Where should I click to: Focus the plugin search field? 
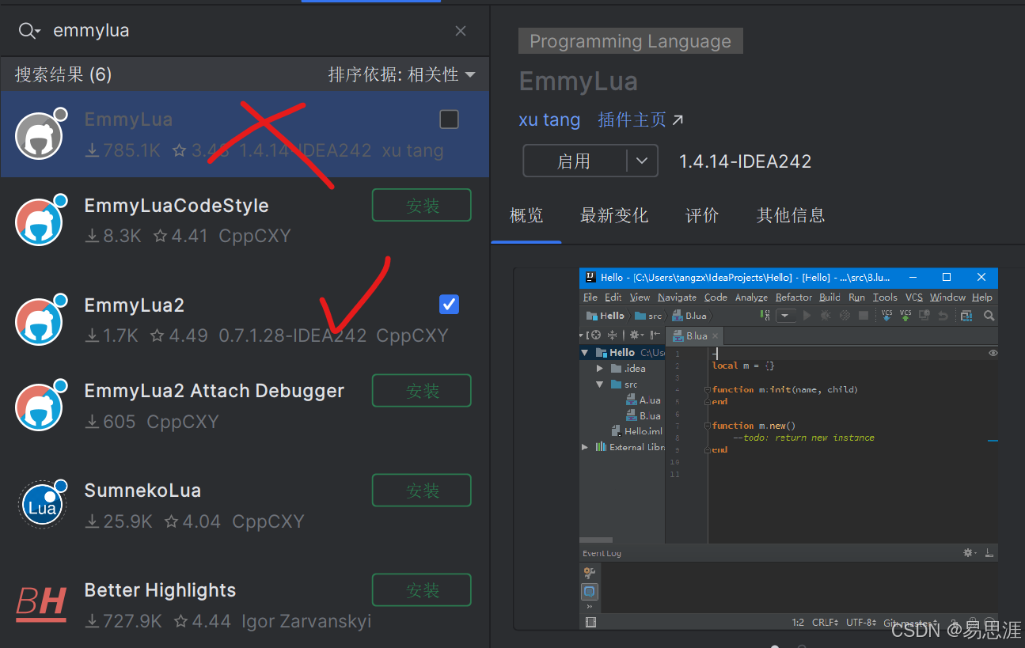245,31
